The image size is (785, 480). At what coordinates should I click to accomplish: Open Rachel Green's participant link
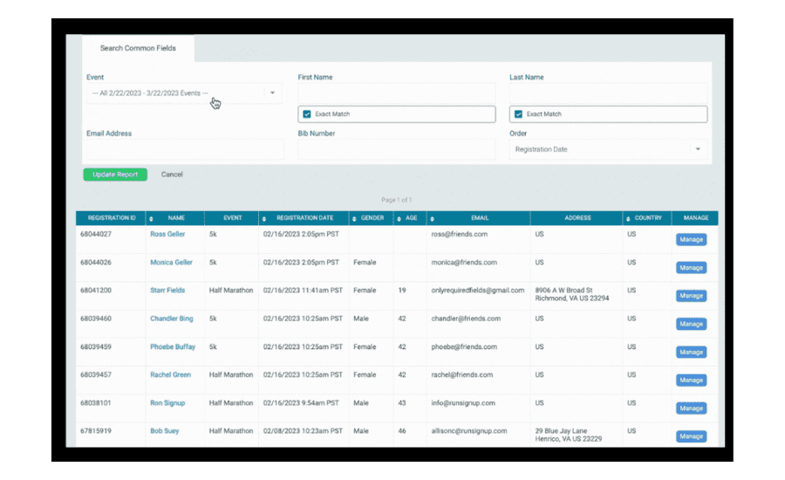click(x=171, y=374)
